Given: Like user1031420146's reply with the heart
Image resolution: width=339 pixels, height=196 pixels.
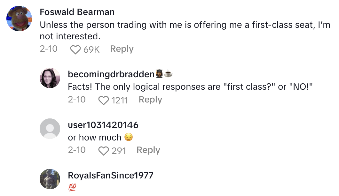Looking at the screenshot, I should 103,151.
